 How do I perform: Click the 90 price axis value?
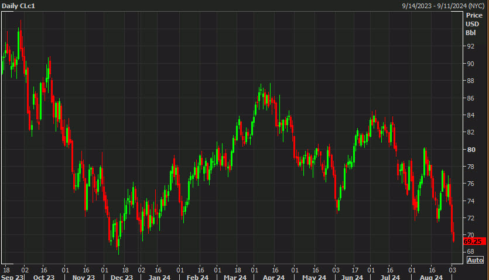pyautogui.click(x=471, y=64)
